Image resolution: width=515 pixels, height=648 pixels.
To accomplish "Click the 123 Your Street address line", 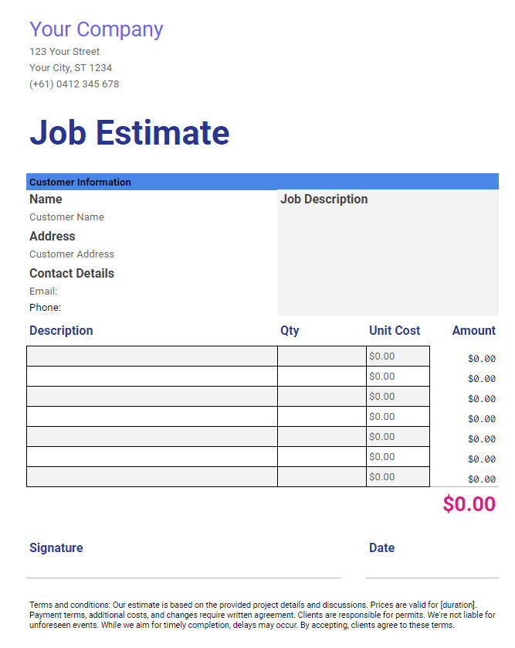I will click(64, 52).
